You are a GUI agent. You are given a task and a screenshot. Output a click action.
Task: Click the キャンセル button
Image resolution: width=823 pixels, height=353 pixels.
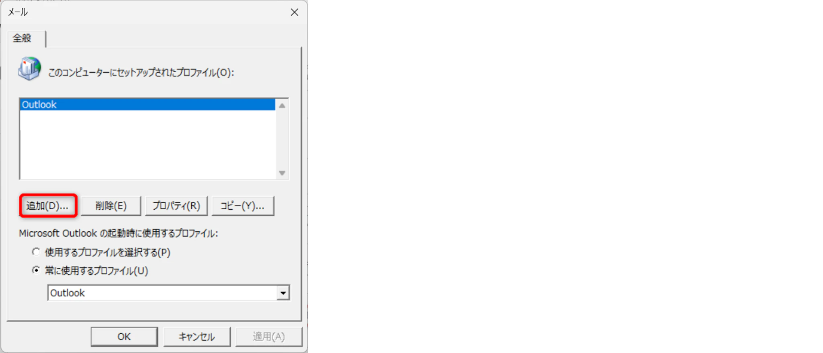coord(197,337)
